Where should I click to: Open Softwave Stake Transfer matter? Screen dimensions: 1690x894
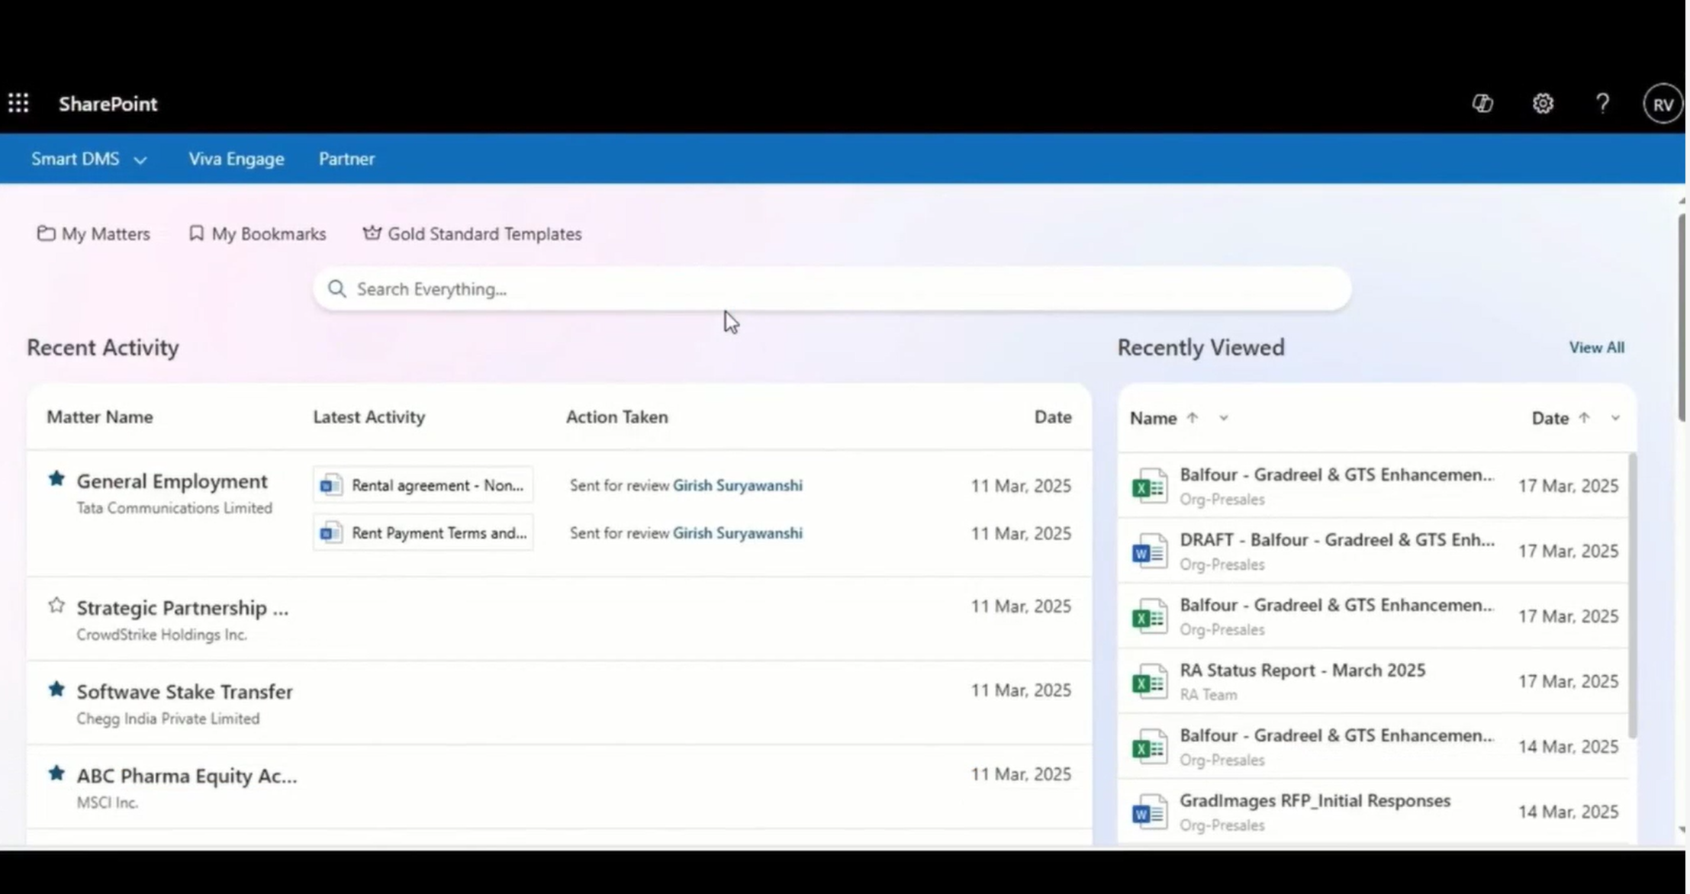pyautogui.click(x=184, y=692)
